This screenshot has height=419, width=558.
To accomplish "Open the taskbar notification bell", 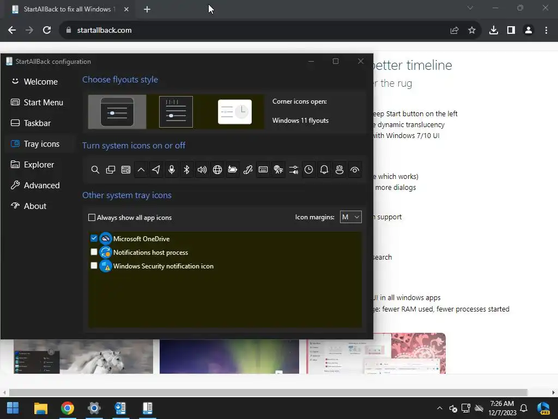I will click(524, 408).
